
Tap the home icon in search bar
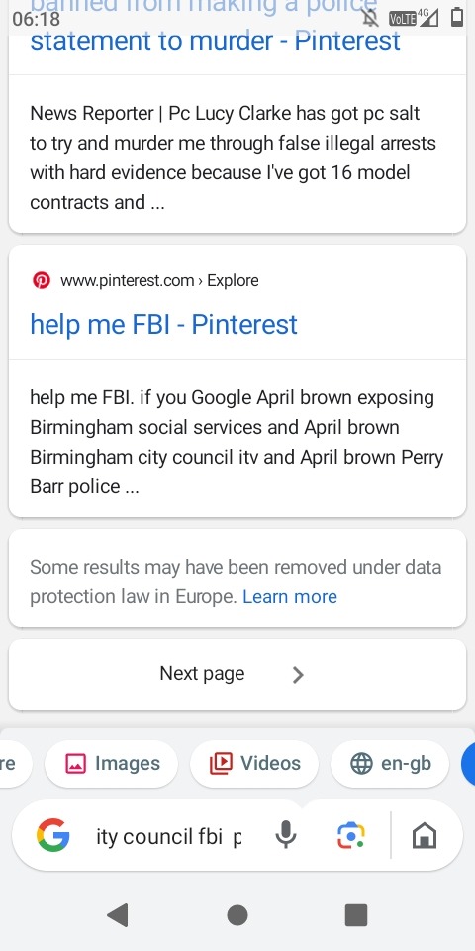pyautogui.click(x=425, y=837)
